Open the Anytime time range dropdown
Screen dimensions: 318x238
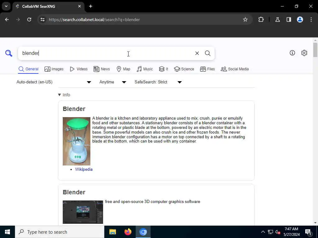click(x=113, y=82)
